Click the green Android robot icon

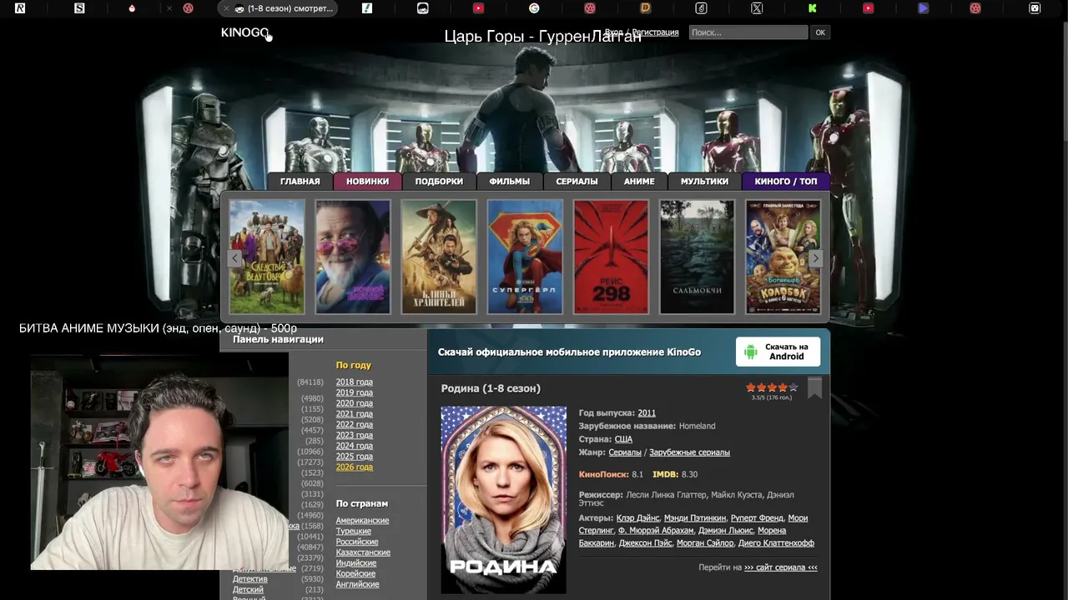[x=750, y=352]
